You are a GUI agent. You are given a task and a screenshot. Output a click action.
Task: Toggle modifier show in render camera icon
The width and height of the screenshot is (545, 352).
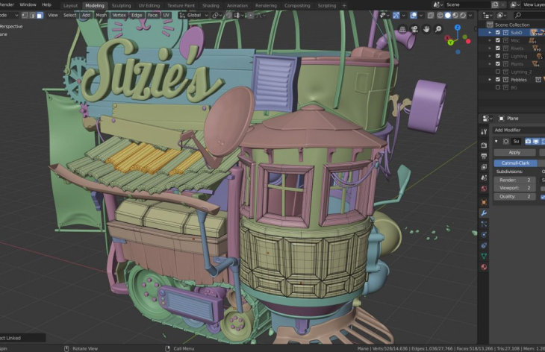click(528, 141)
